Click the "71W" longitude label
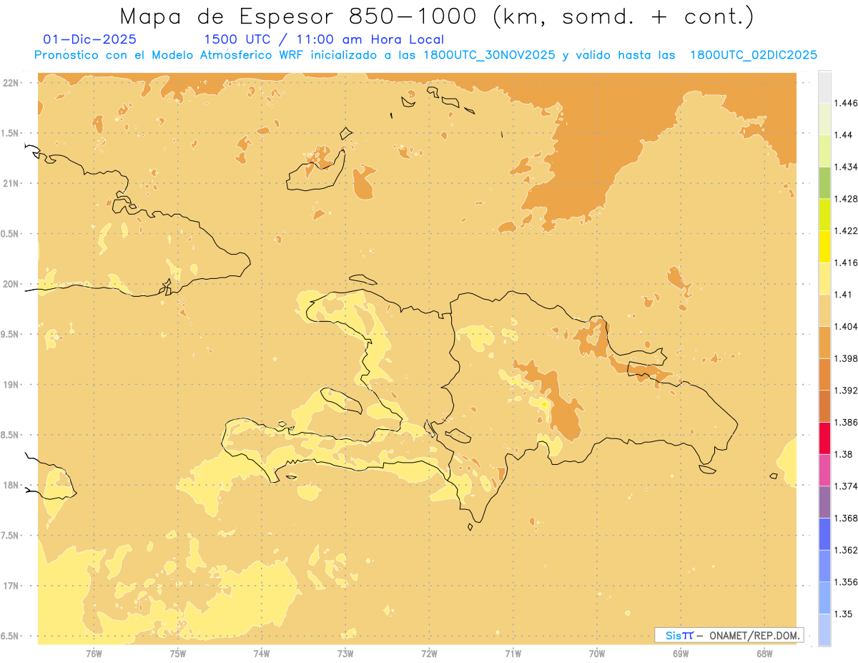This screenshot has width=858, height=663. click(x=513, y=653)
